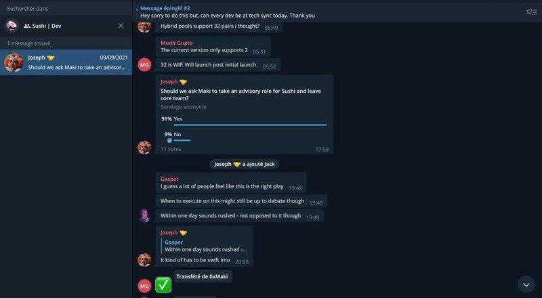Click the red MG avatar beside 32 is WIP
Screen dimensions: 542x298
[x=144, y=64]
